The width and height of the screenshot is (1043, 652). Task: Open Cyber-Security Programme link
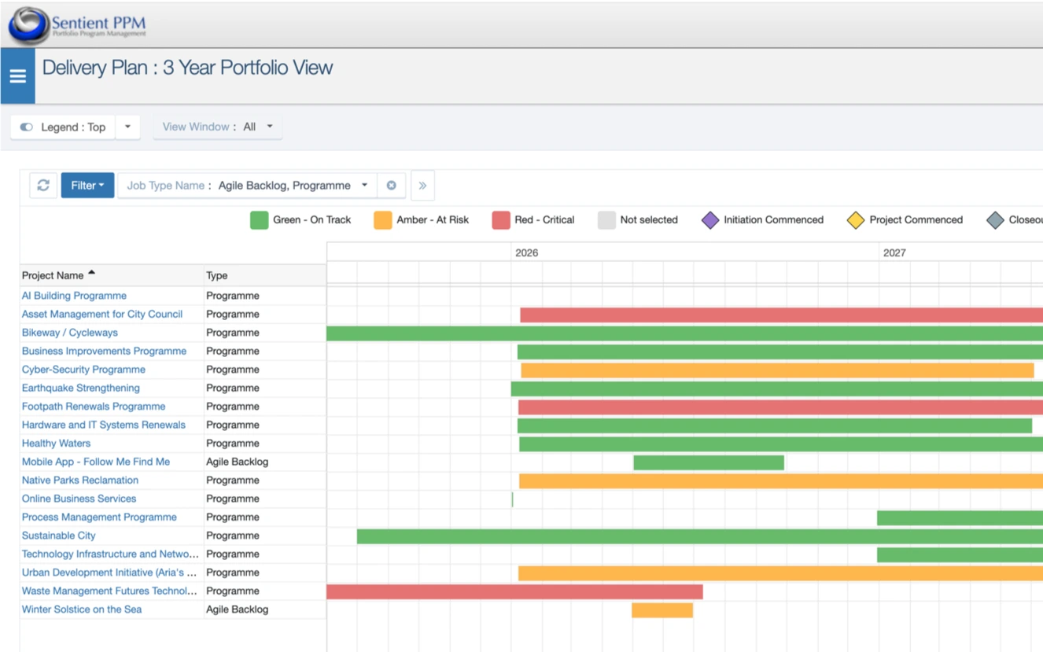point(83,370)
